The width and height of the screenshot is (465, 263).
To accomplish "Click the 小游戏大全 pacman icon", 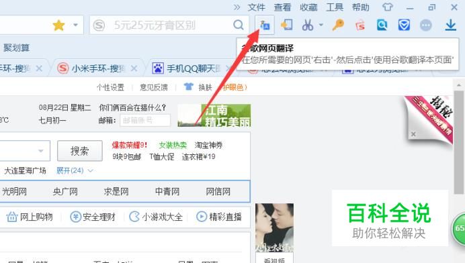I will [134, 217].
